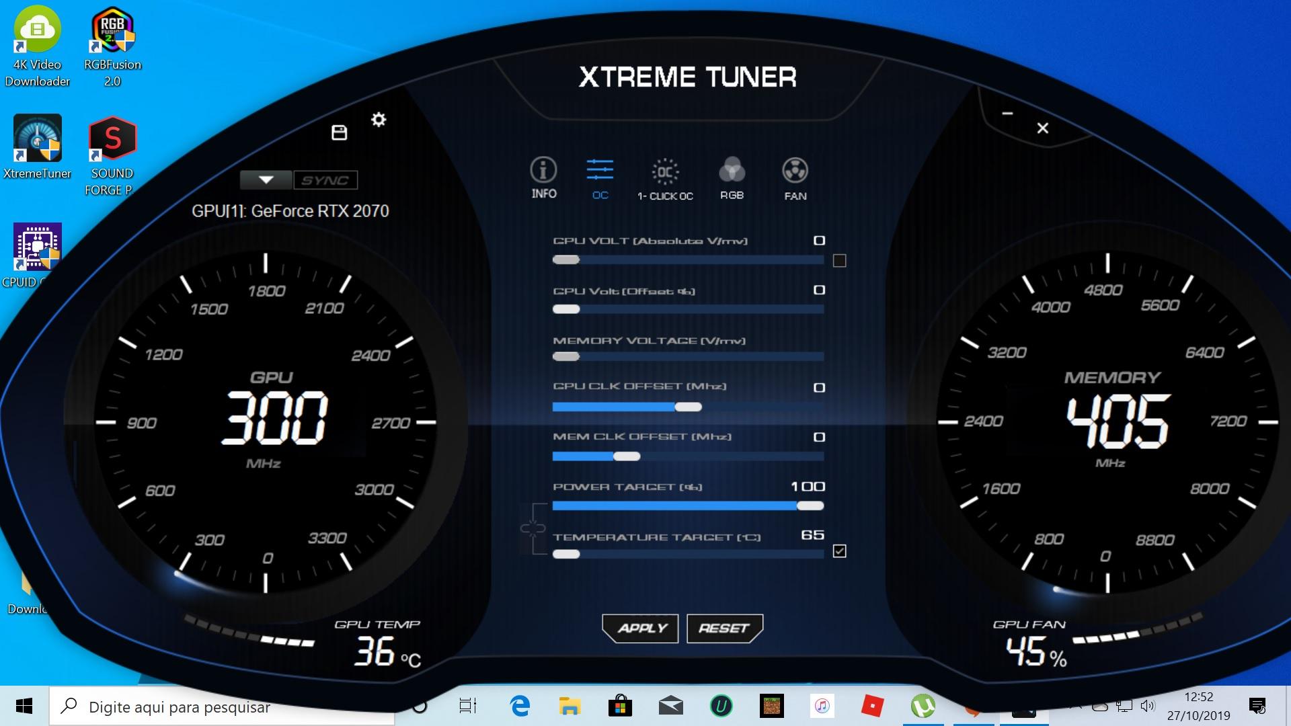This screenshot has height=726, width=1291.
Task: Click the Temperature Target value 65
Action: (813, 535)
